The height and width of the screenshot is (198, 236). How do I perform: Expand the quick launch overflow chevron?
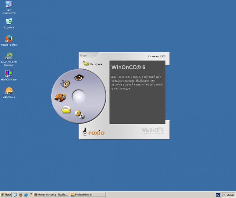[x=31, y=194]
